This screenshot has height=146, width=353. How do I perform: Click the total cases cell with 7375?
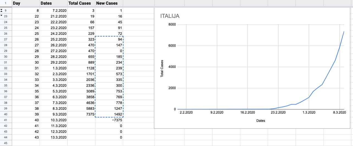[81, 114]
